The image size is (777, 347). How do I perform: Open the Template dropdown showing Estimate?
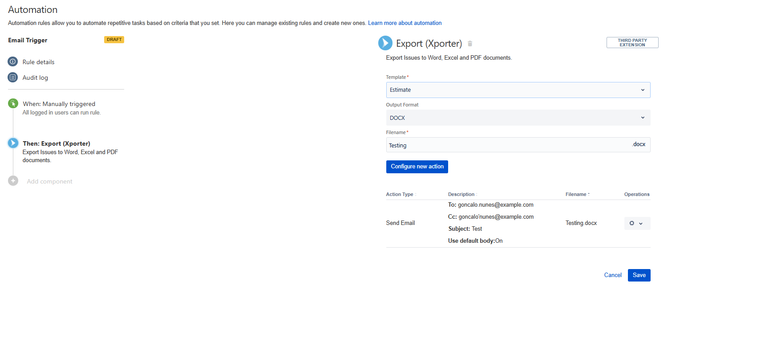click(x=518, y=90)
